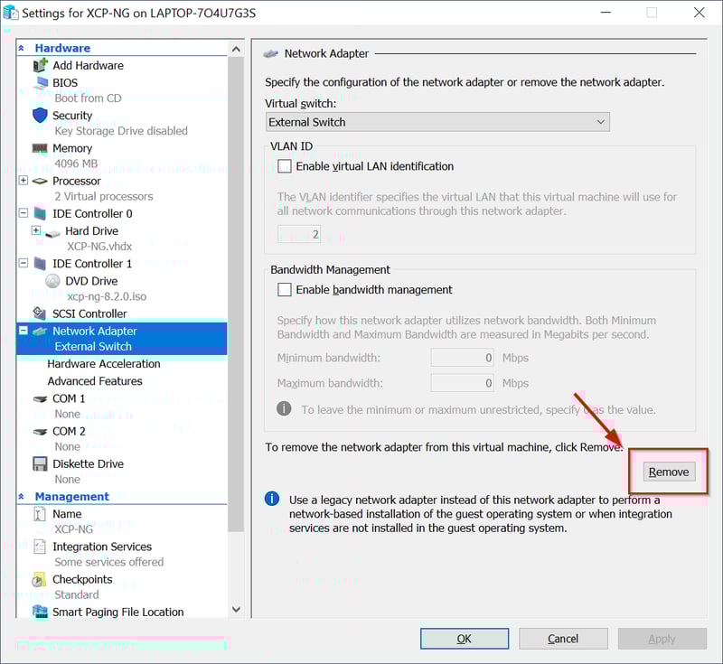Select Hardware Acceleration in the tree

(103, 363)
